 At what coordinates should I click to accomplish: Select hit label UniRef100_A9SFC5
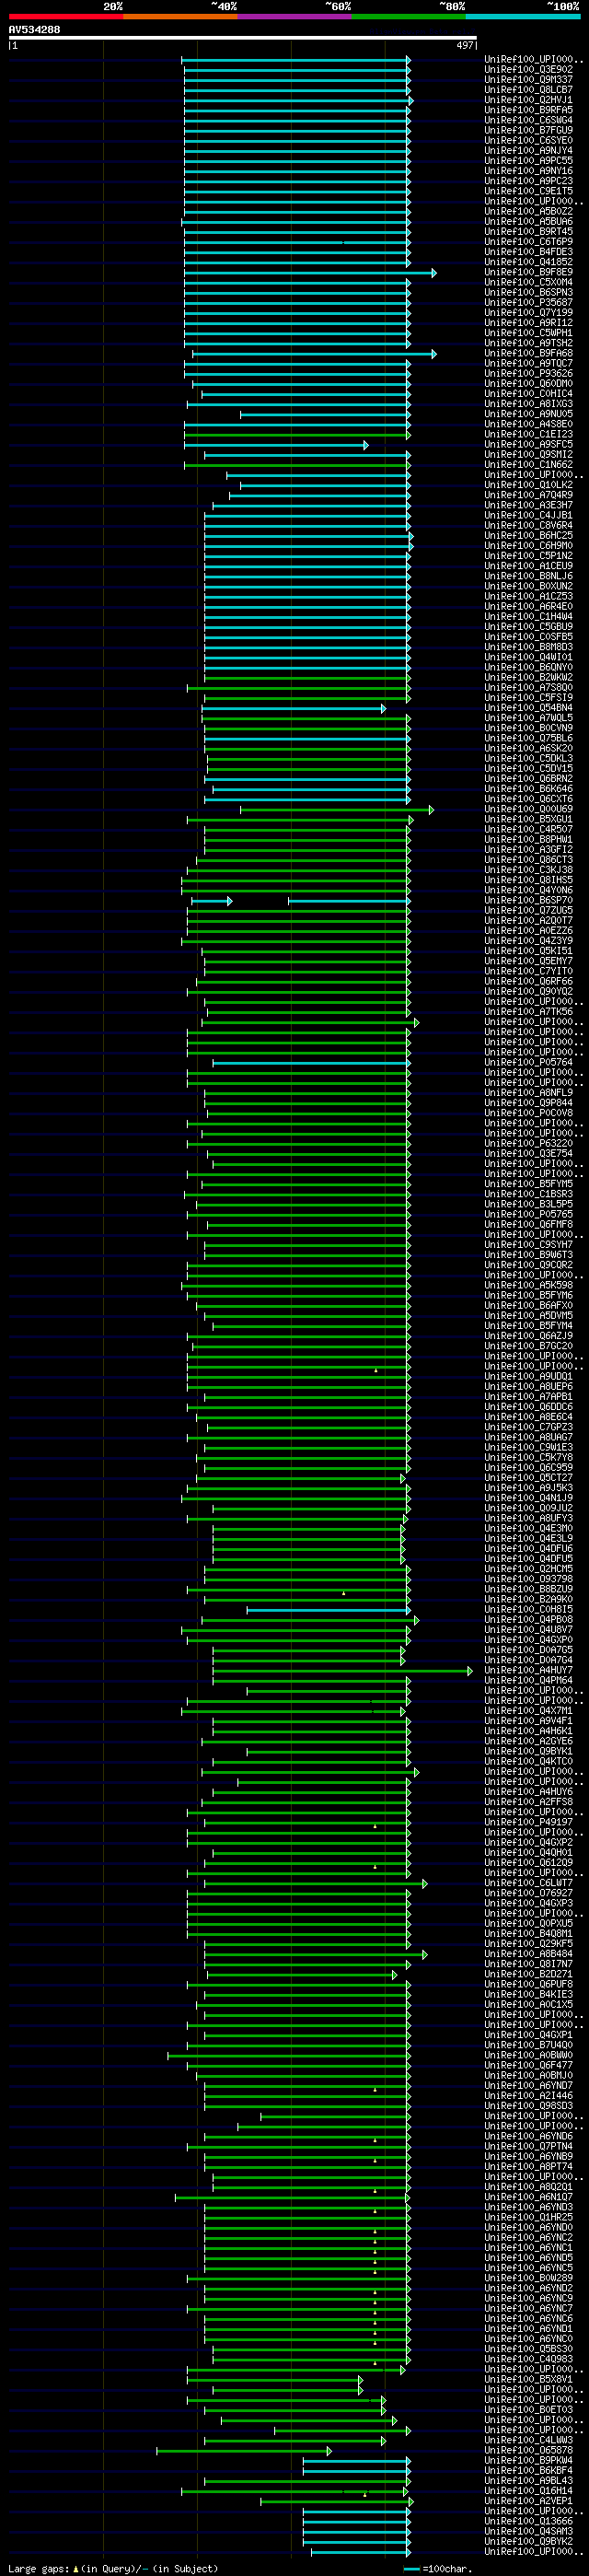tap(529, 444)
